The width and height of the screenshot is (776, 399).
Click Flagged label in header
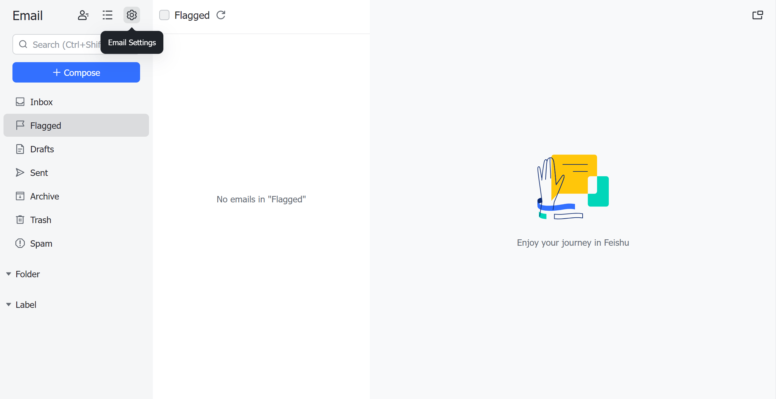tap(192, 15)
